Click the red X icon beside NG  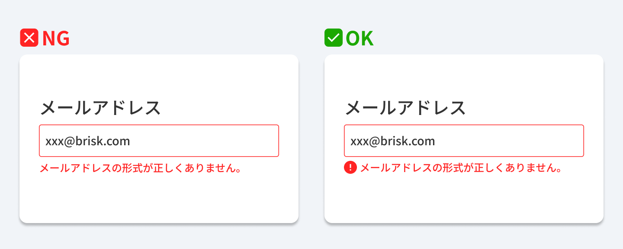29,38
